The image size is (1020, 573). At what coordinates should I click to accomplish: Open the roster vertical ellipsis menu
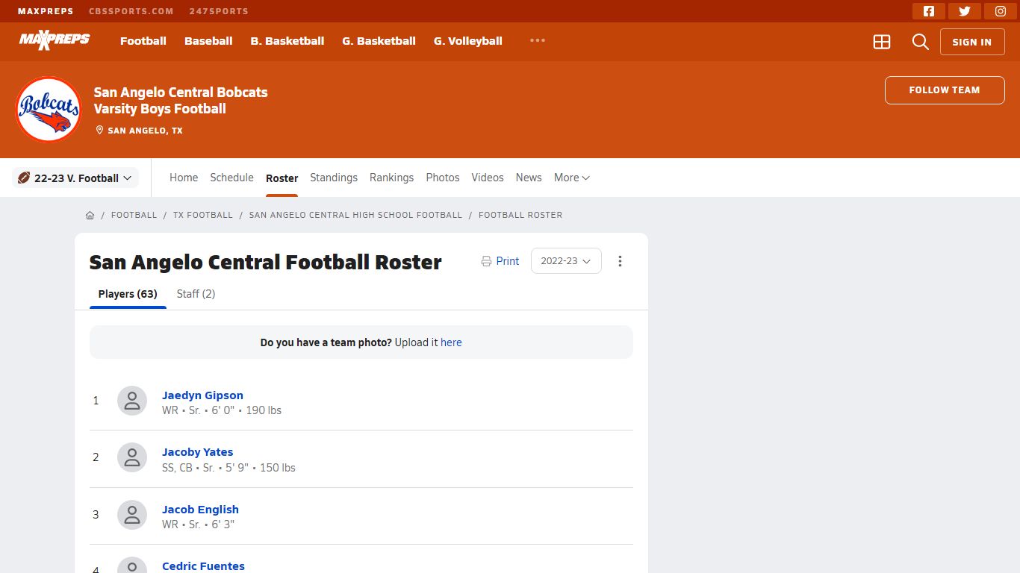tap(620, 261)
